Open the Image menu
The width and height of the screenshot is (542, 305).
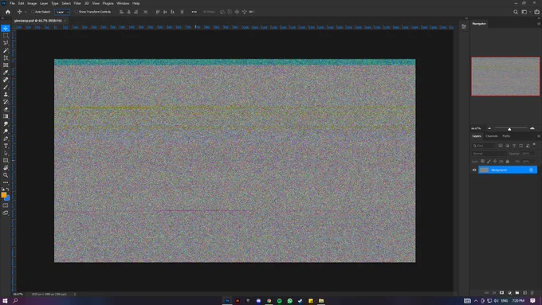[x=32, y=3]
